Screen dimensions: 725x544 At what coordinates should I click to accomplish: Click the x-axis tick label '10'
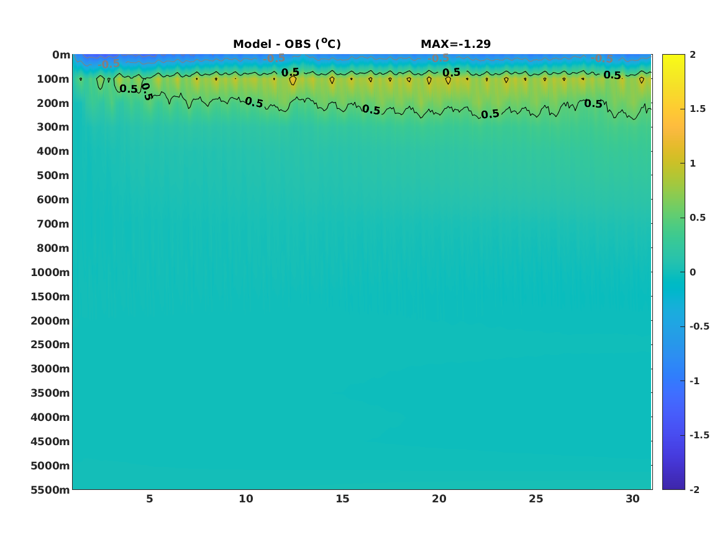point(246,499)
